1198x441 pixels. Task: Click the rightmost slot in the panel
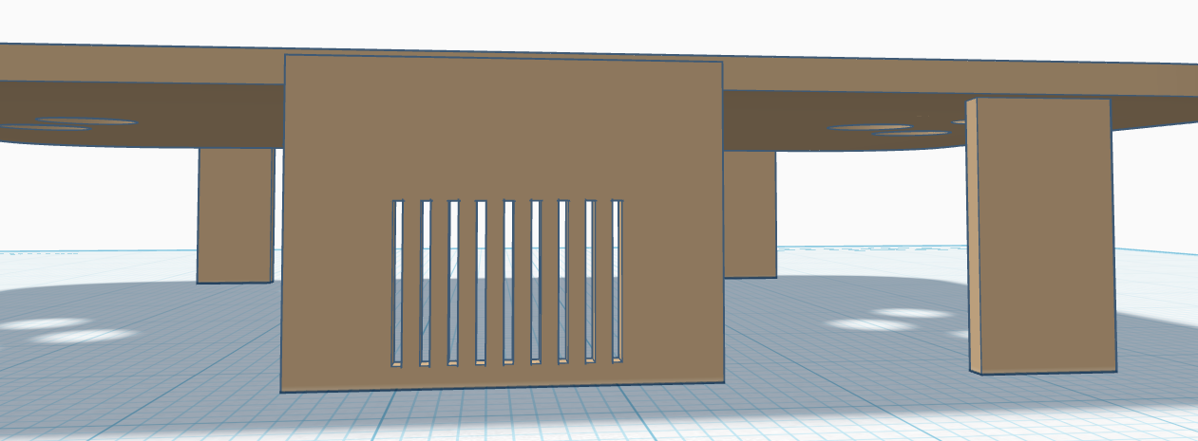(x=617, y=281)
